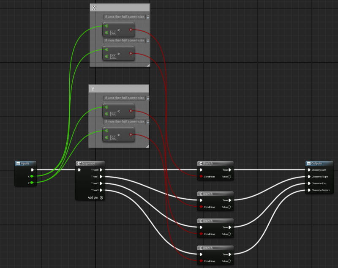Click resize handle of the Y comment box
This screenshot has height=268, width=338.
click(x=147, y=146)
